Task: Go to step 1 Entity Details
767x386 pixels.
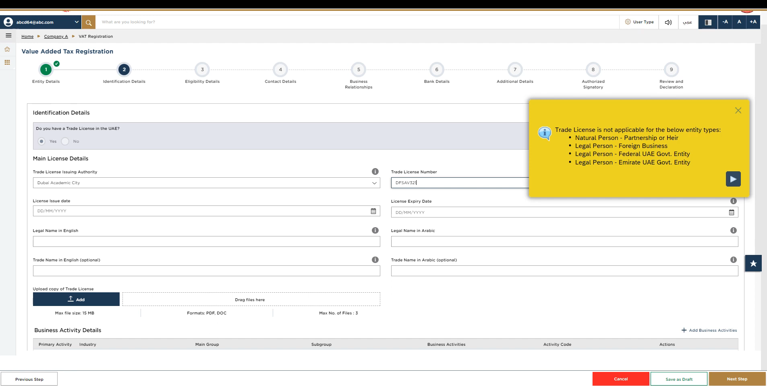Action: tap(46, 70)
